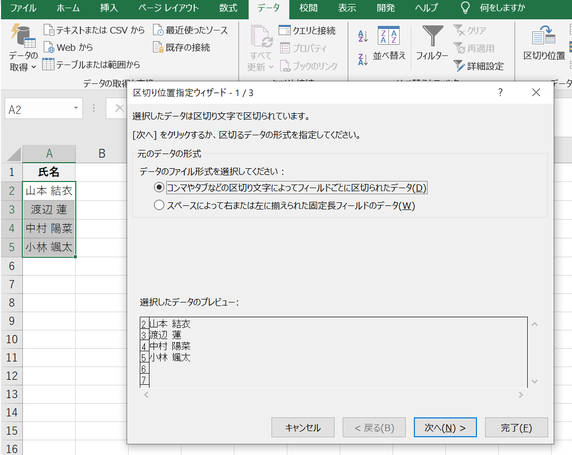
Task: Select the delimited data radio option (D)
Action: click(159, 188)
